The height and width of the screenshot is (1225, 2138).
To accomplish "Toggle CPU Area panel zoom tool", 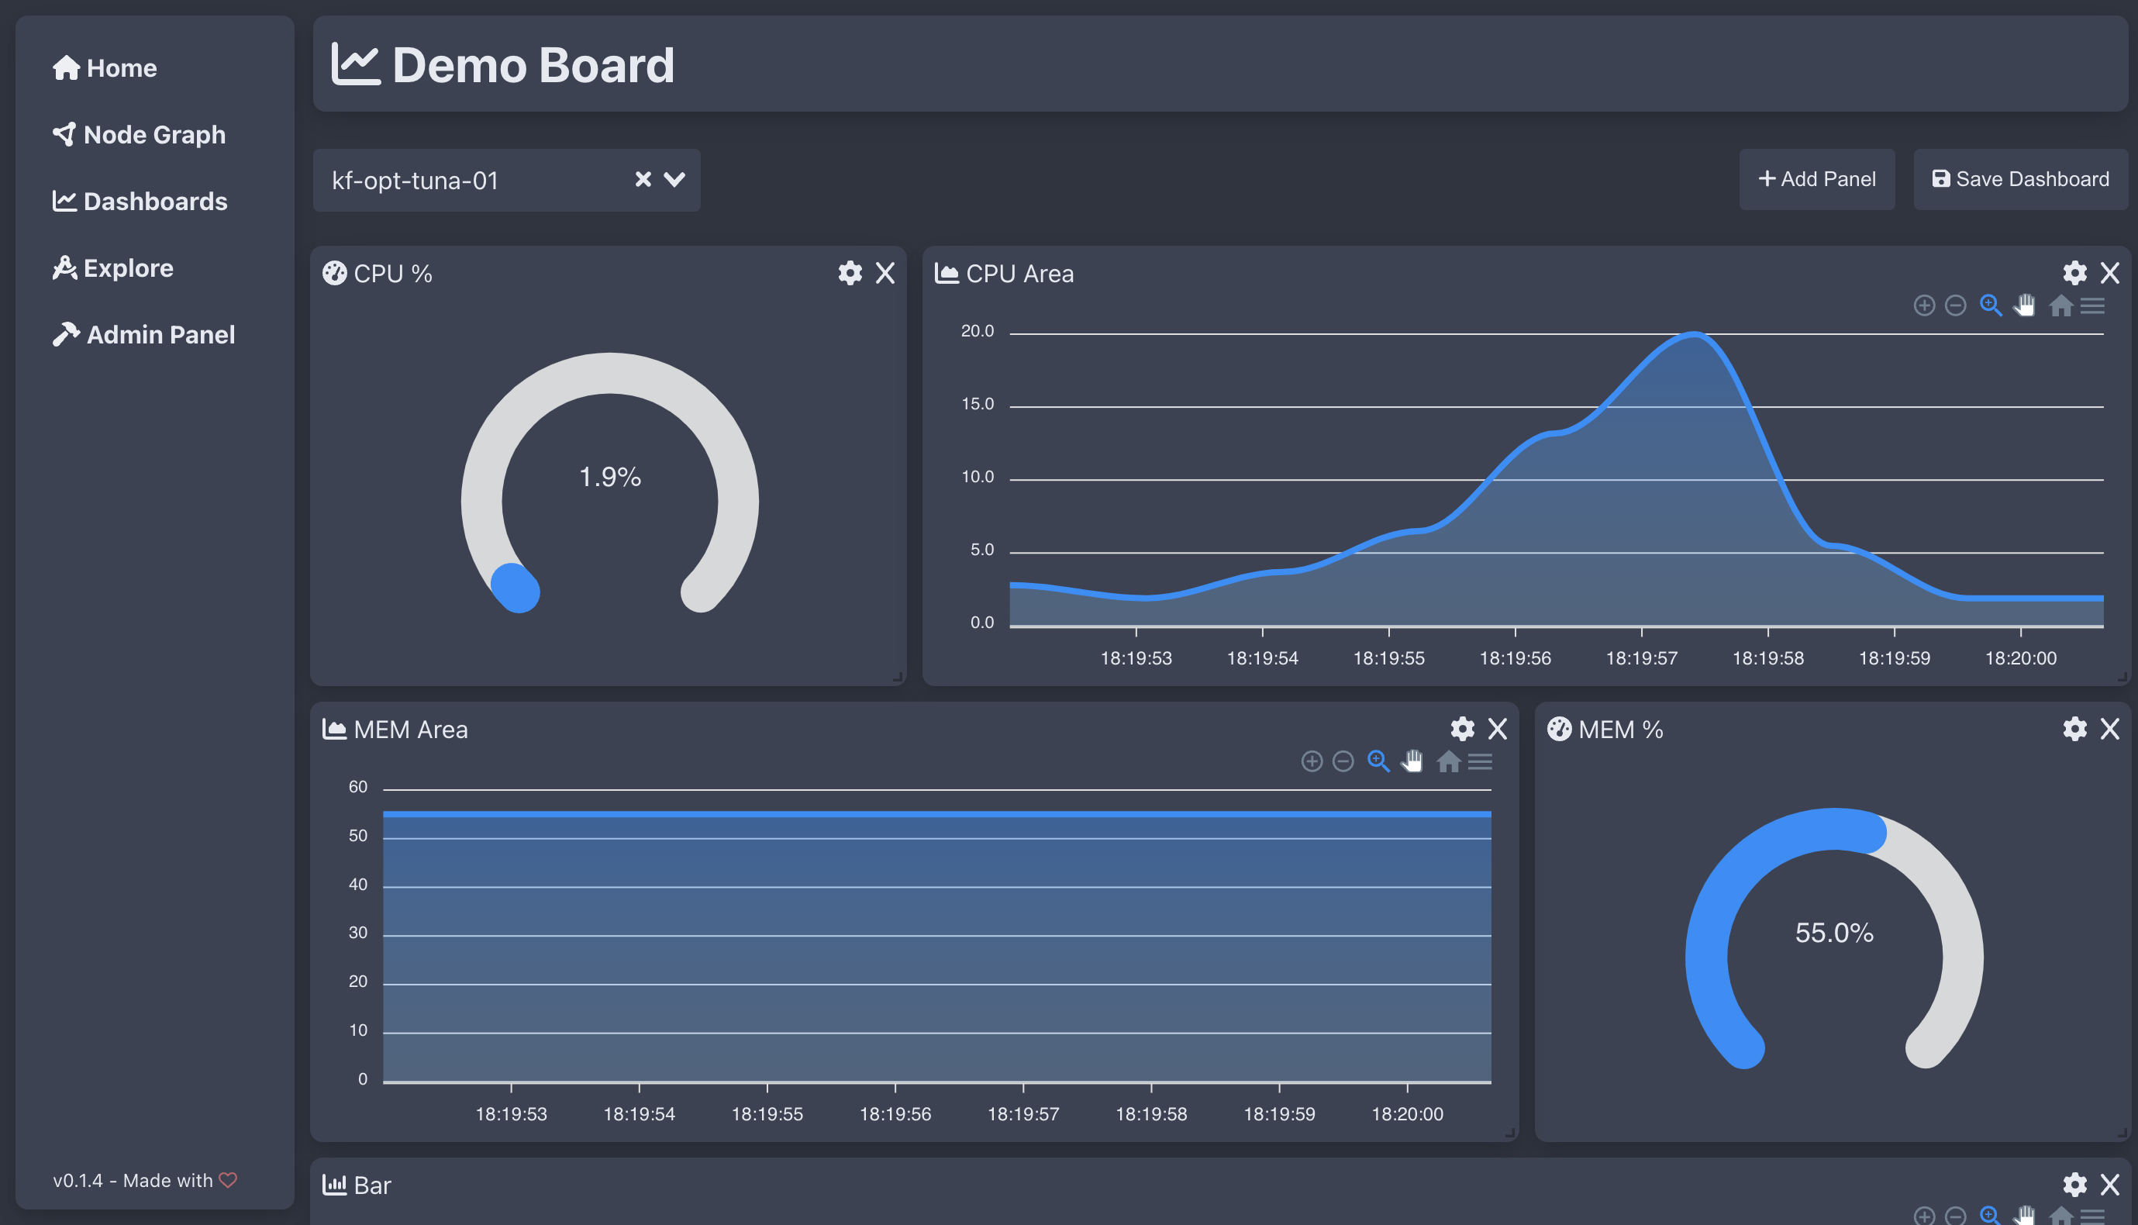I will tap(1991, 305).
